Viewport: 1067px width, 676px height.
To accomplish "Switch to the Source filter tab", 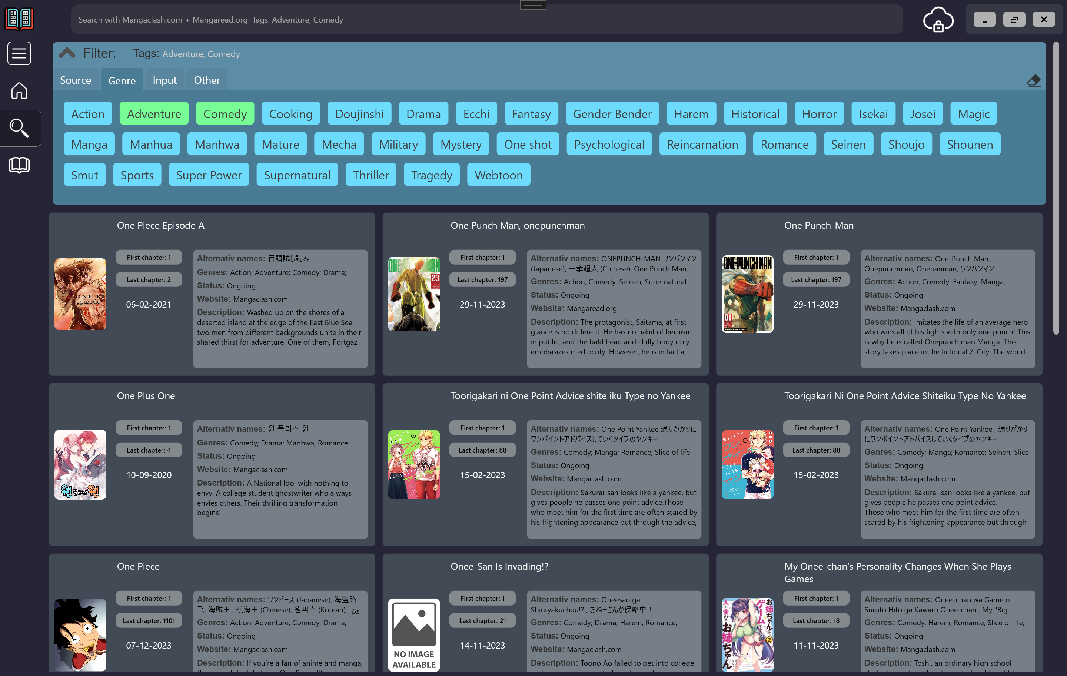I will (x=75, y=80).
